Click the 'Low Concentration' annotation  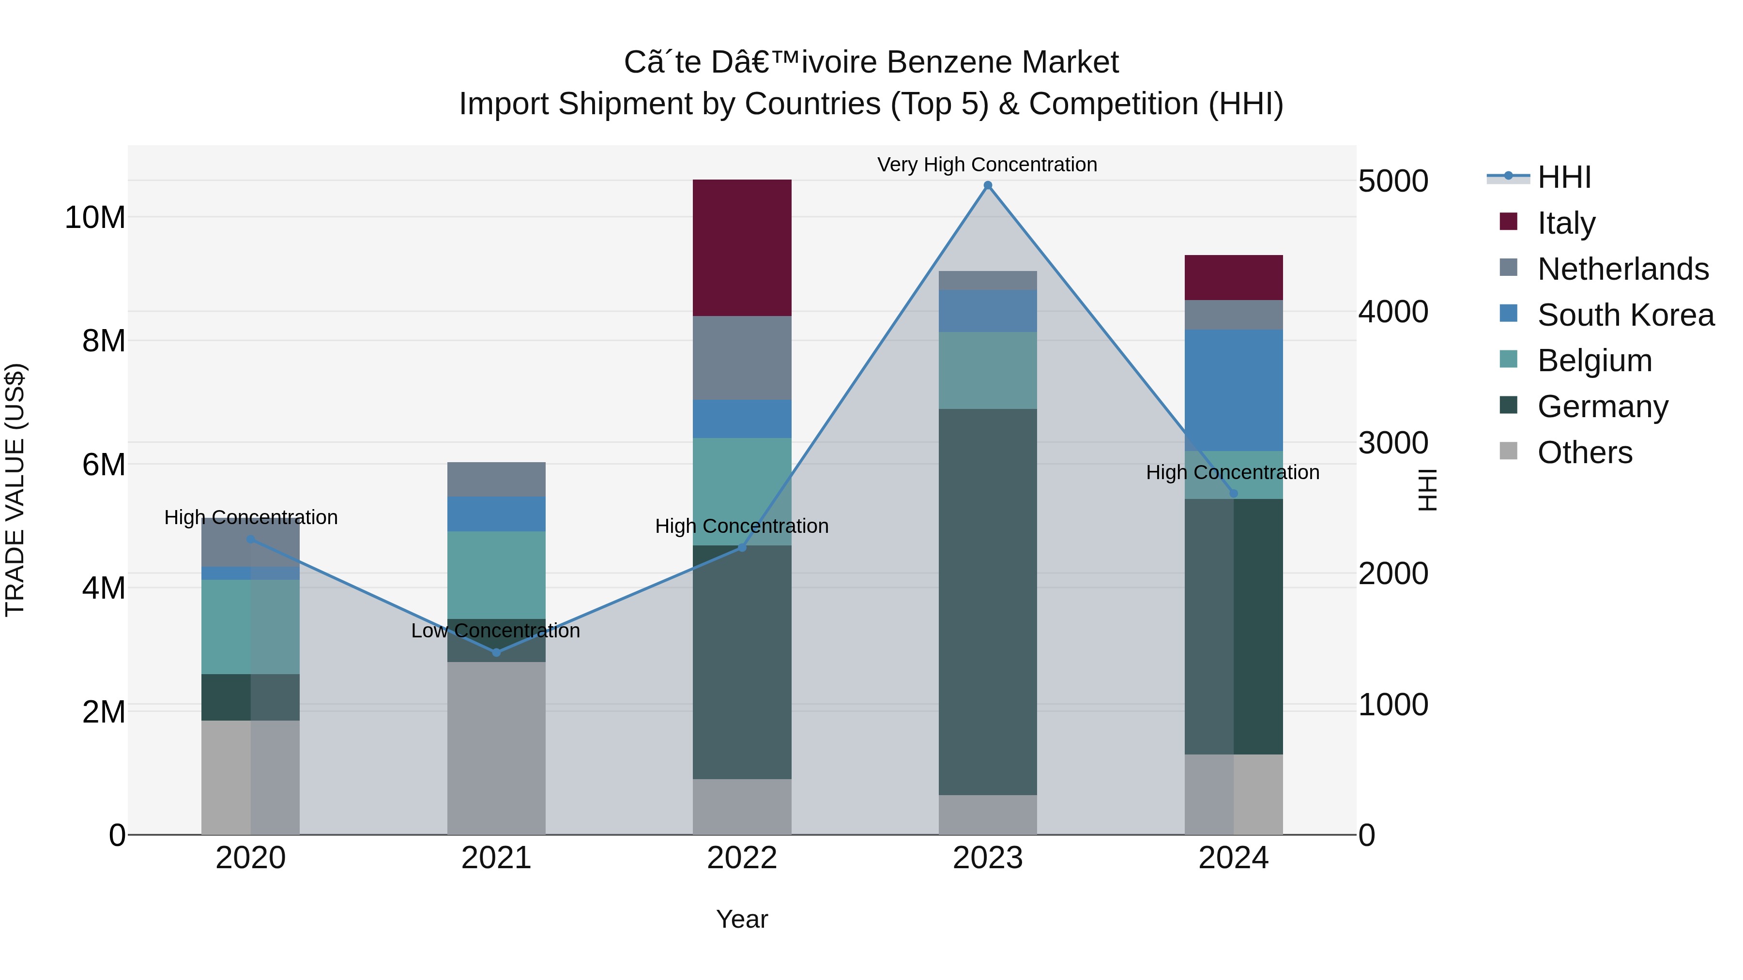click(x=496, y=630)
